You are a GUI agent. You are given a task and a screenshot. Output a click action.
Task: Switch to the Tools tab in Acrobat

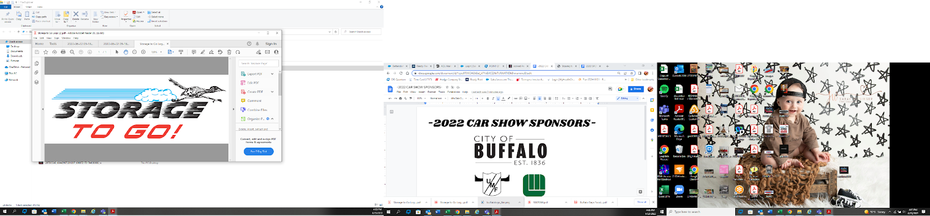coord(53,43)
